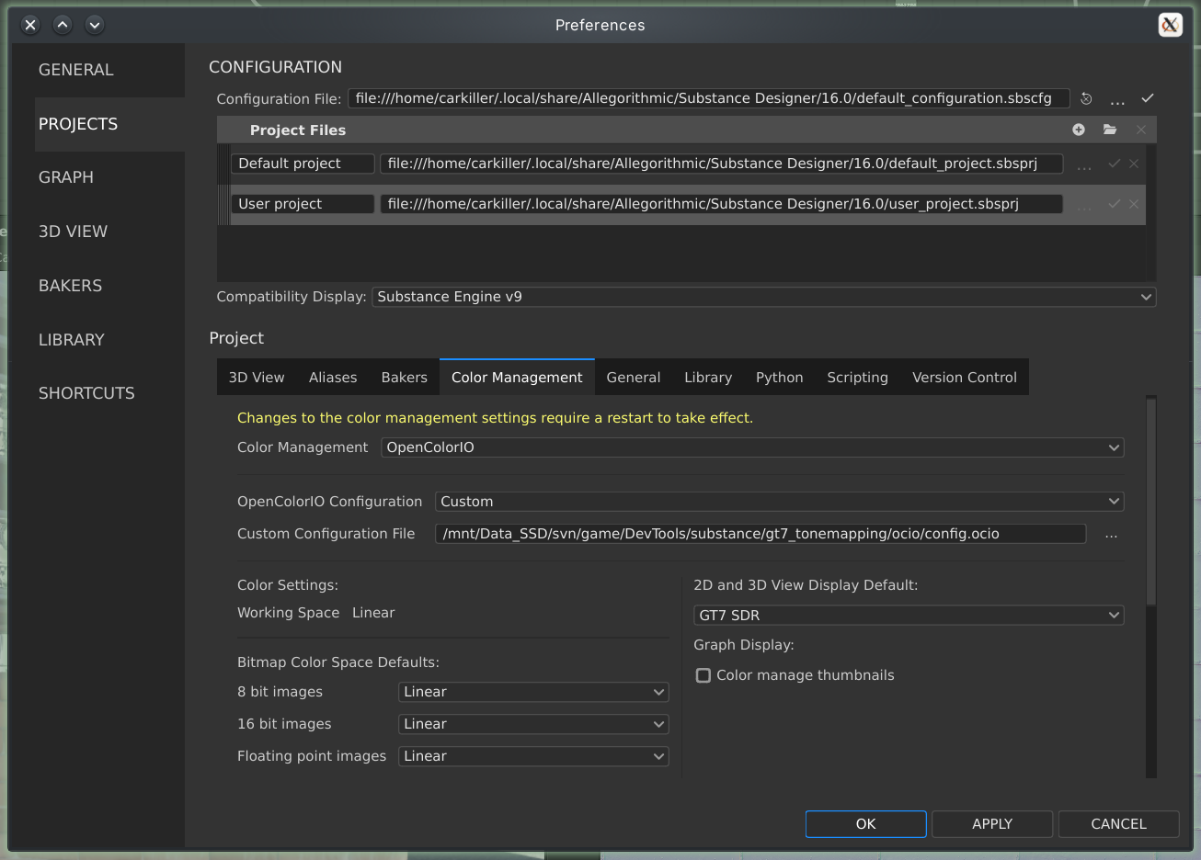This screenshot has height=860, width=1201.
Task: Edit the user_project.sbsprj path field
Action: [x=722, y=204]
